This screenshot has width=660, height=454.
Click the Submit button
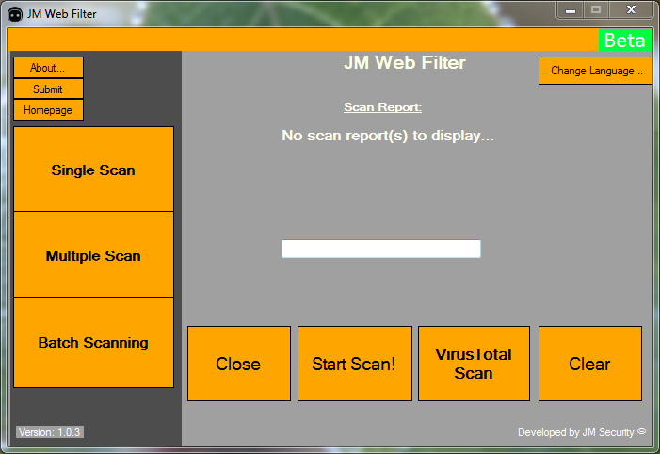tap(48, 89)
